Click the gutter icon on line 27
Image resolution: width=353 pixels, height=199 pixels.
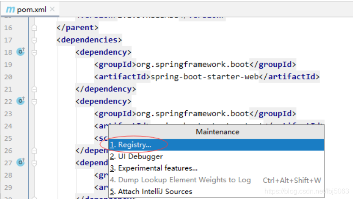21,162
